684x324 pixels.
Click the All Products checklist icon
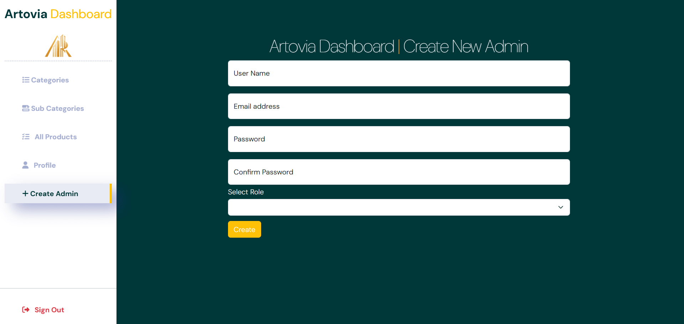coord(26,137)
